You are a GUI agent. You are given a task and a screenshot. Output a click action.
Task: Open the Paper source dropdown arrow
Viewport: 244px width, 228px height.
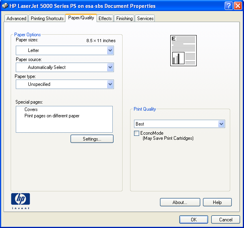pos(110,67)
